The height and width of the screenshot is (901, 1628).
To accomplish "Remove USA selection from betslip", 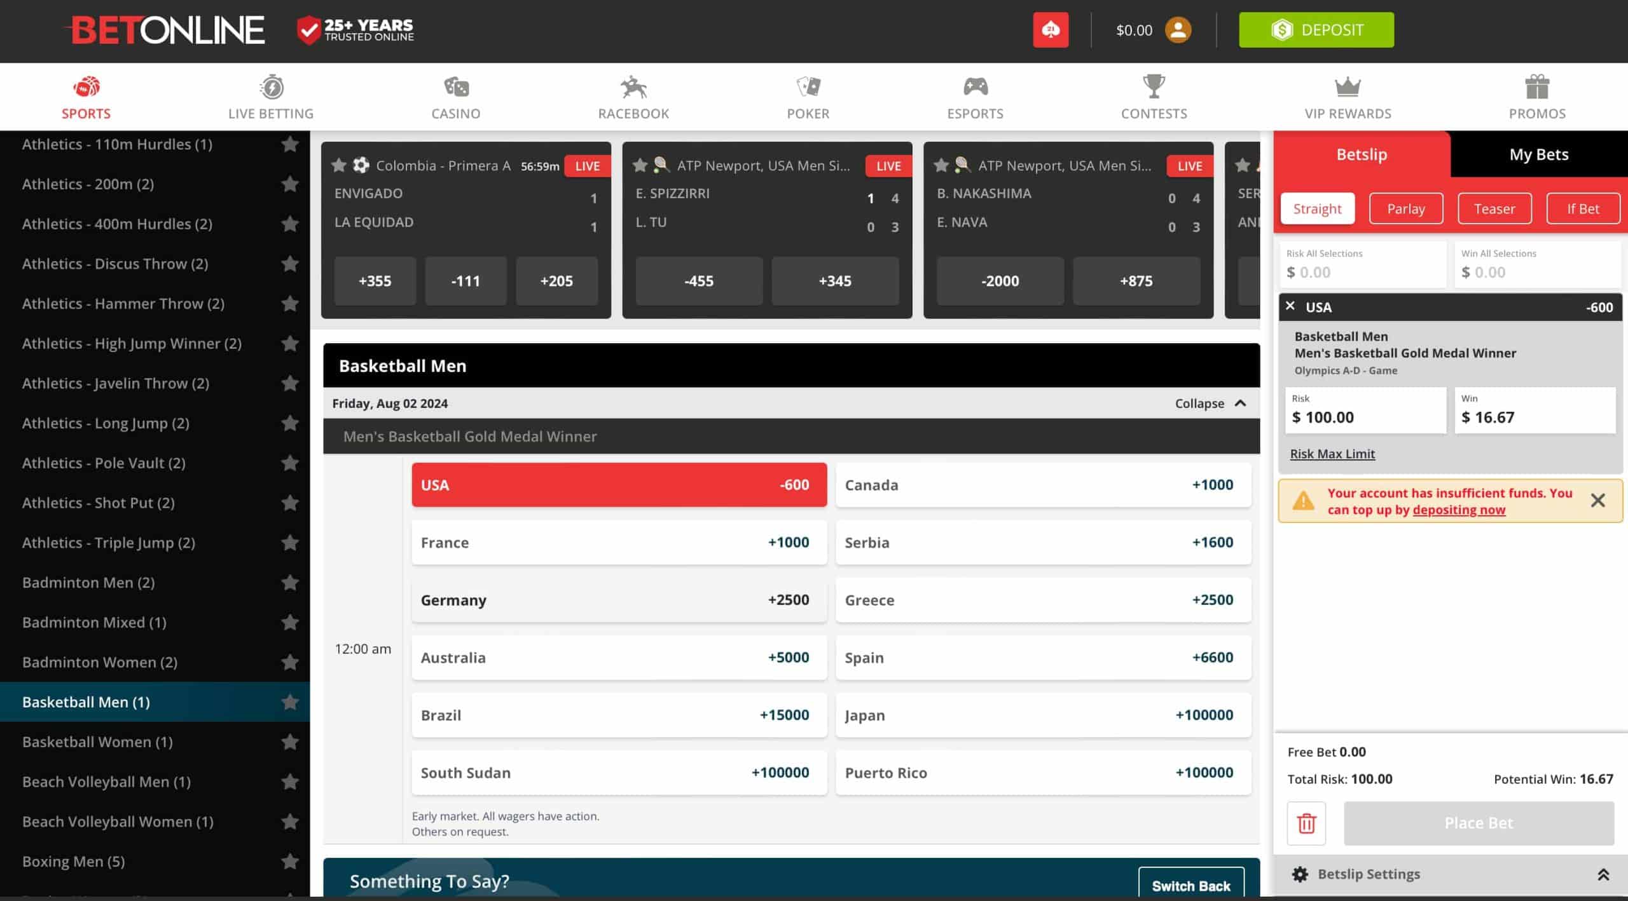I will pos(1290,306).
